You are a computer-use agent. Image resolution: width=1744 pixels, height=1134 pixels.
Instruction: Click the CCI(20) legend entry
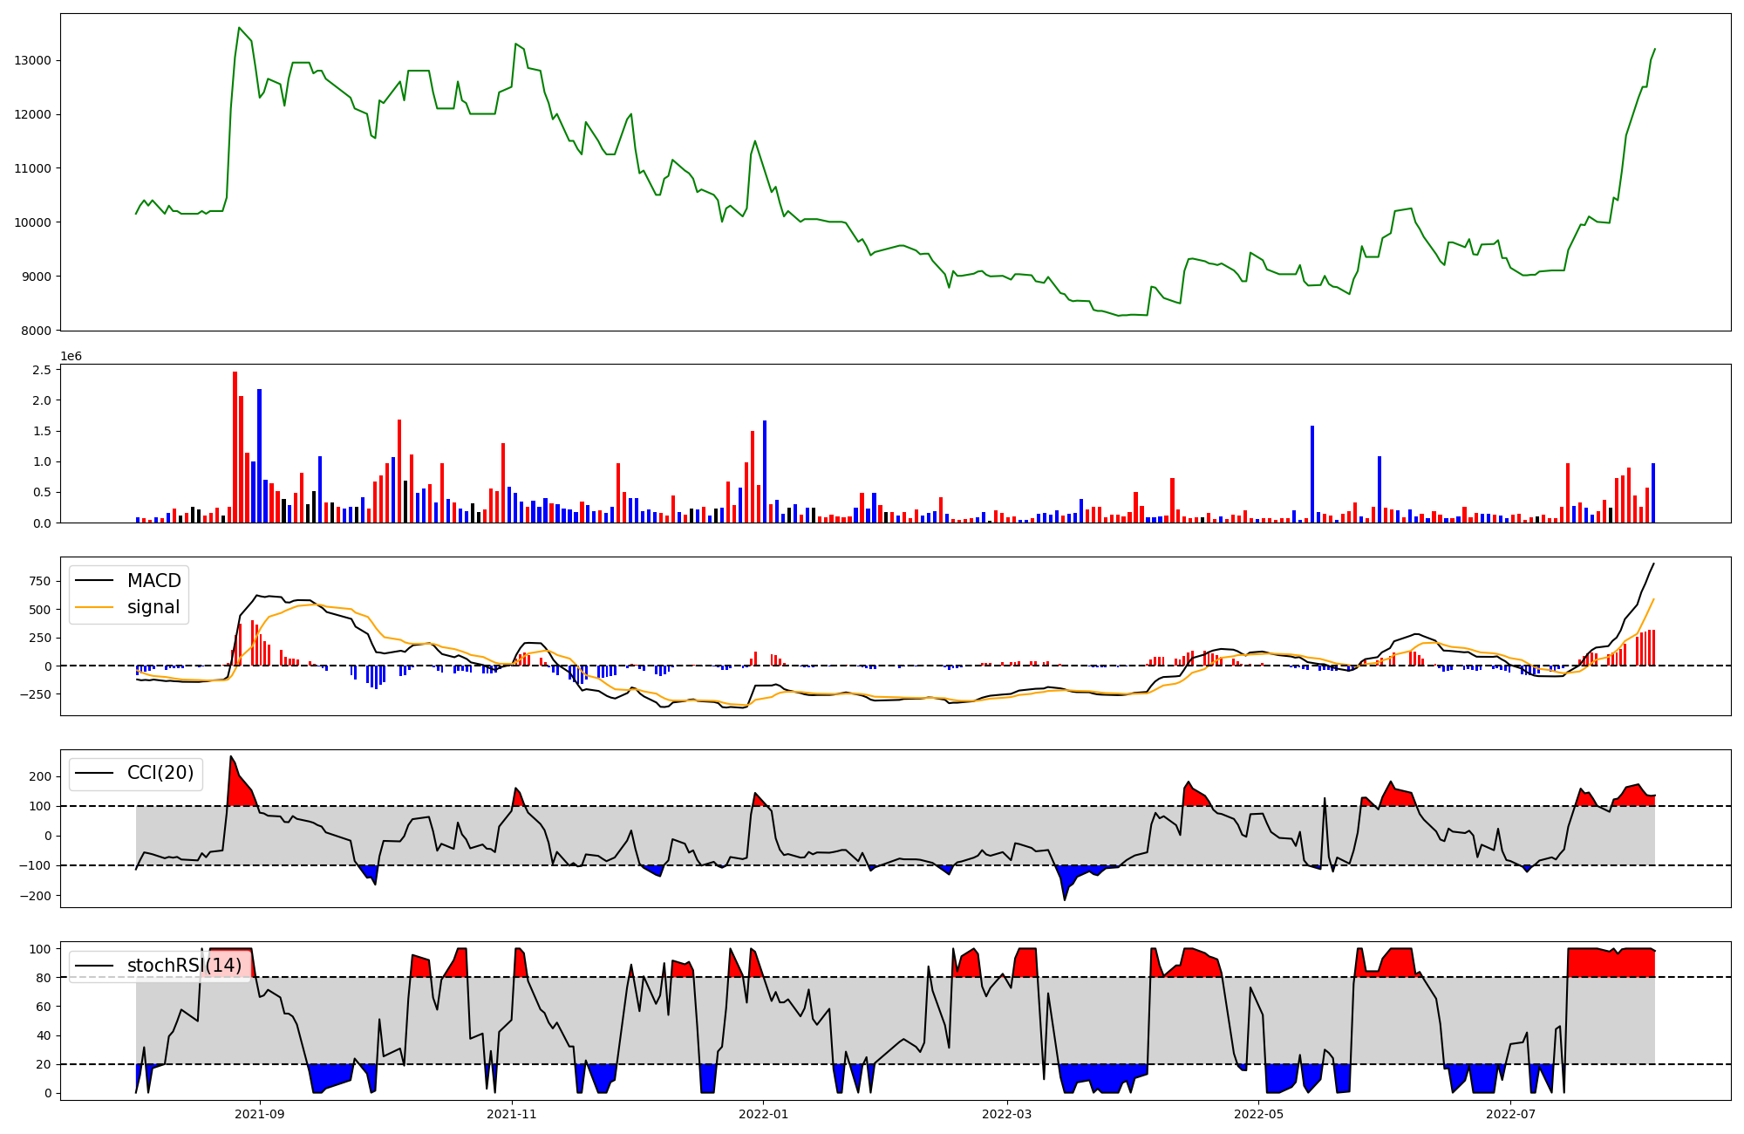tap(160, 773)
